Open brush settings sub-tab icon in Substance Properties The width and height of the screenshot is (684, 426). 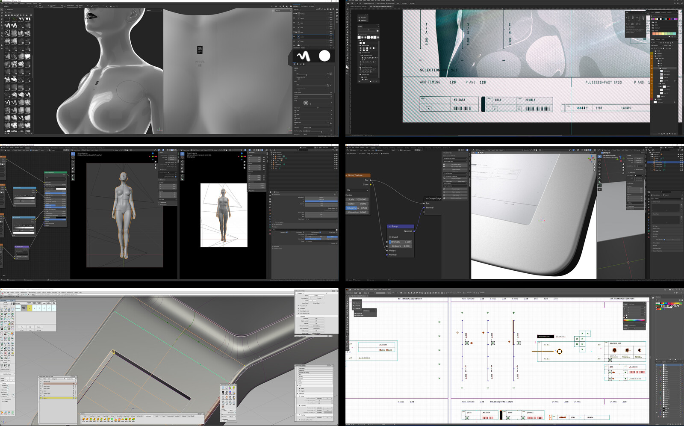[x=295, y=64]
